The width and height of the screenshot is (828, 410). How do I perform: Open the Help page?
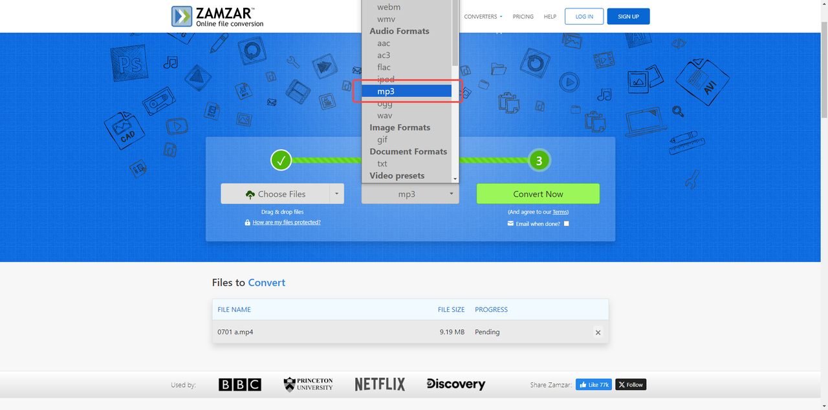[x=550, y=16]
